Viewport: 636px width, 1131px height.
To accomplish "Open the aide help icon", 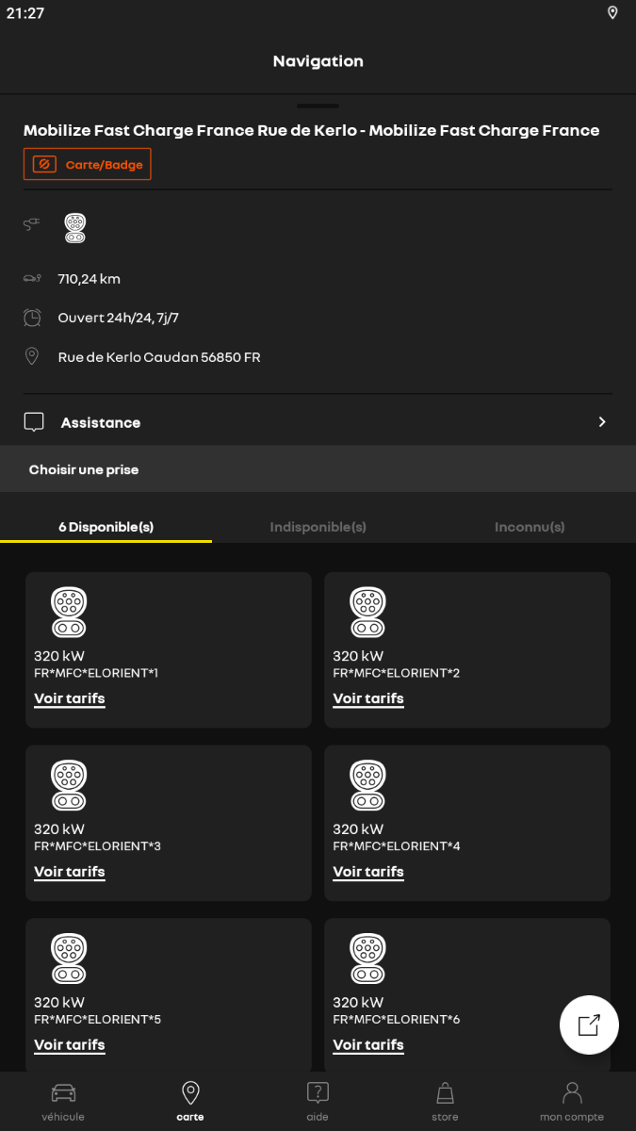I will tap(318, 1093).
